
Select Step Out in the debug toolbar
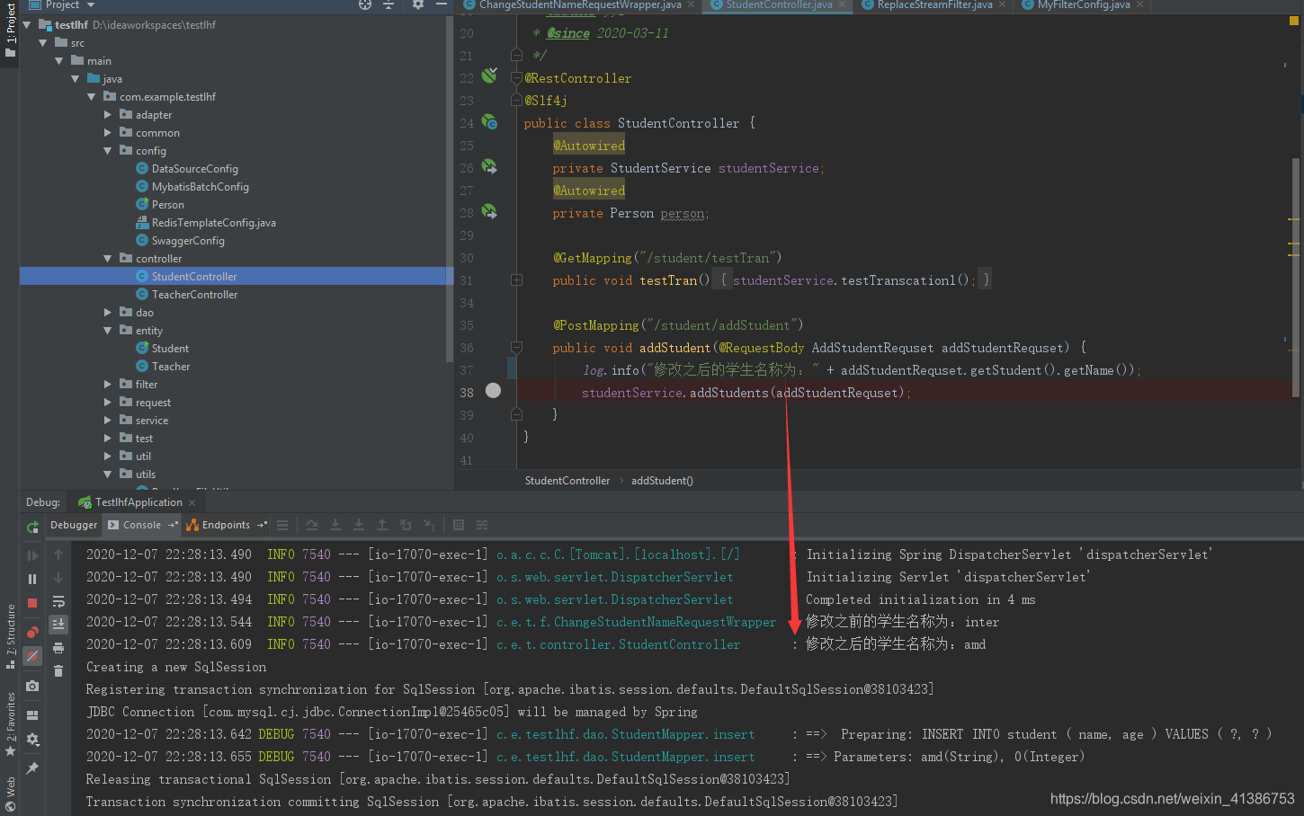[x=382, y=525]
